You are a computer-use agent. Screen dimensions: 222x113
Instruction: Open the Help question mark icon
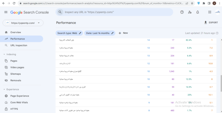(x=182, y=12)
